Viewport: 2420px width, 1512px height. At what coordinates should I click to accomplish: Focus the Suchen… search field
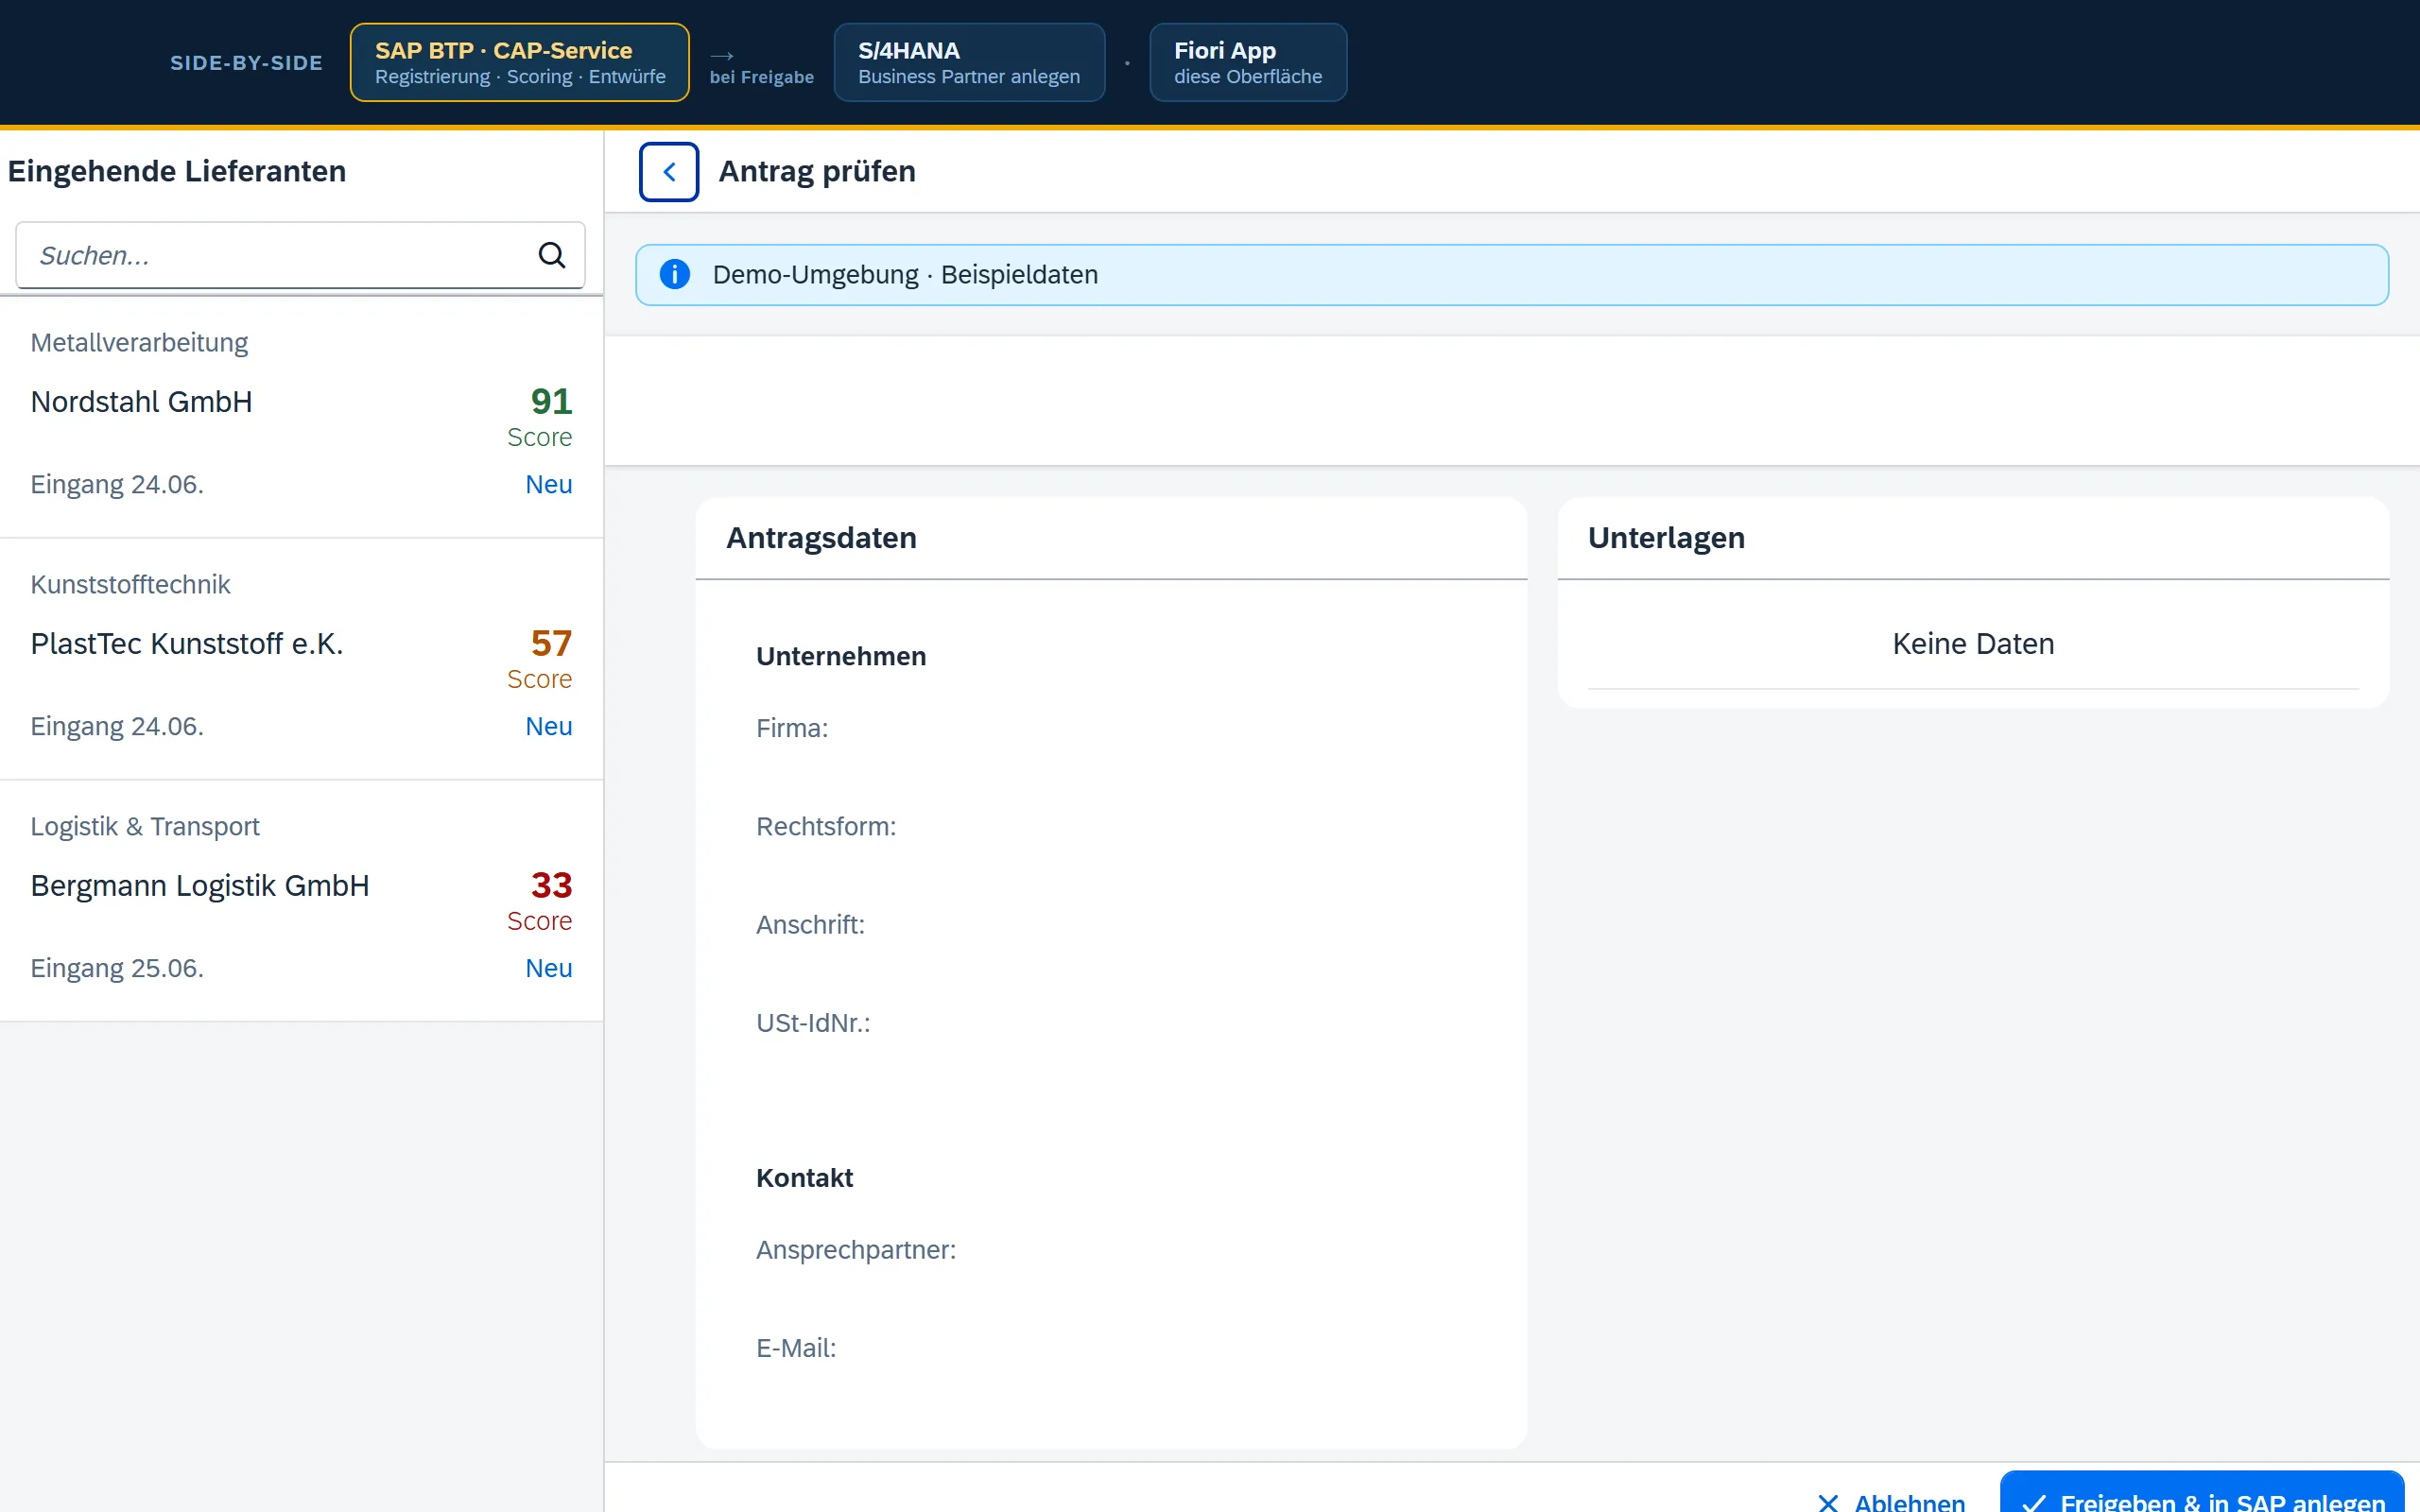[300, 255]
